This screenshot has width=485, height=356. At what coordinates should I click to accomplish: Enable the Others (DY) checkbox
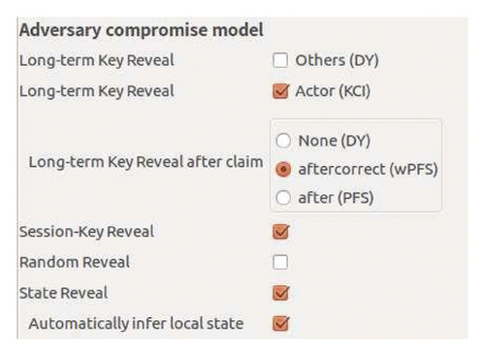click(280, 60)
